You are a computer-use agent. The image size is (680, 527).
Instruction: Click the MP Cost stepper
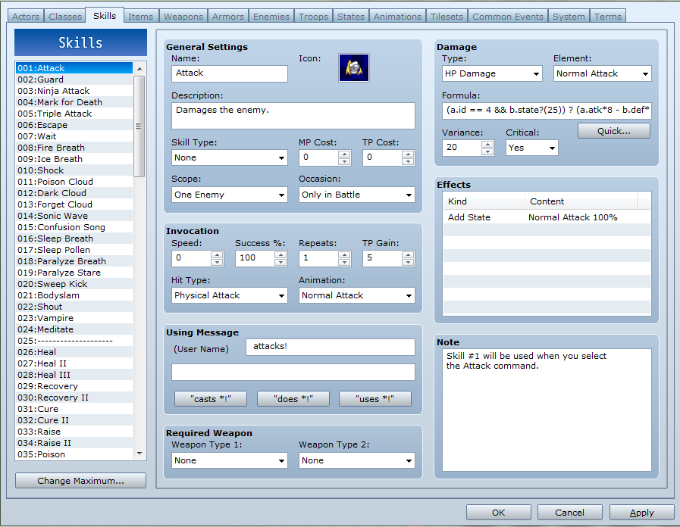[x=344, y=157]
